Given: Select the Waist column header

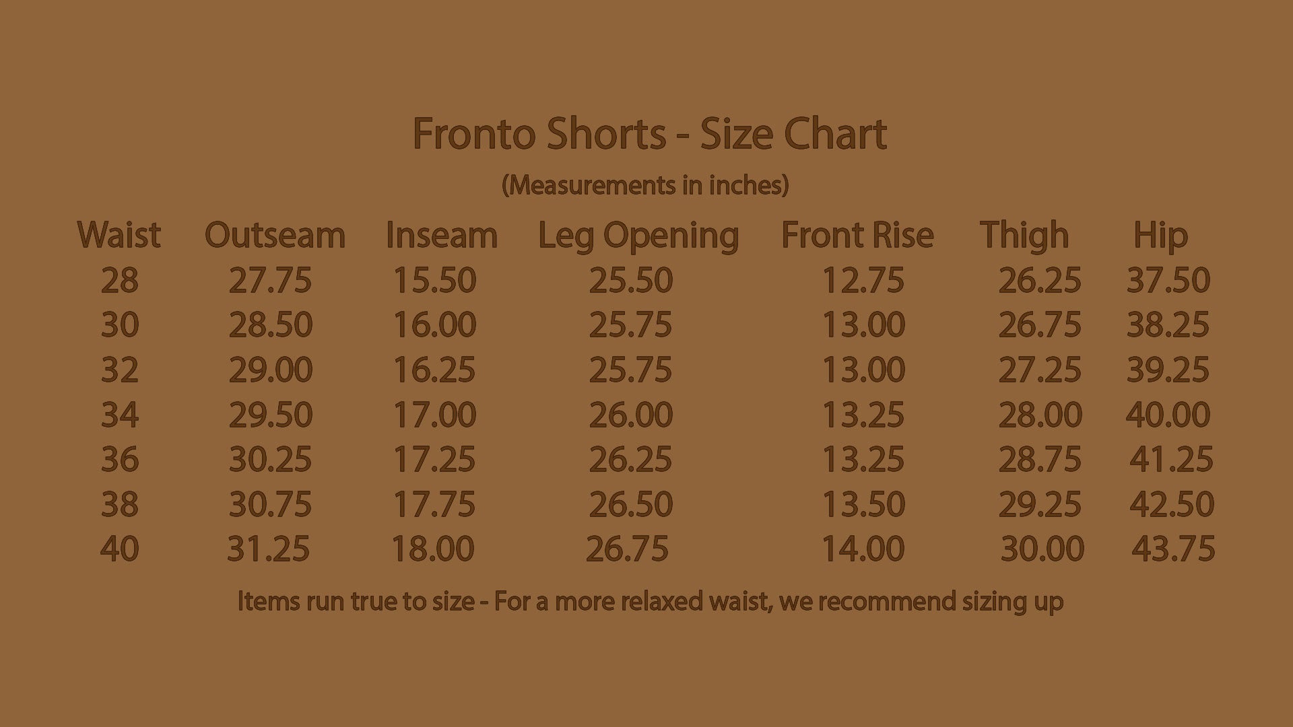Looking at the screenshot, I should [x=119, y=235].
